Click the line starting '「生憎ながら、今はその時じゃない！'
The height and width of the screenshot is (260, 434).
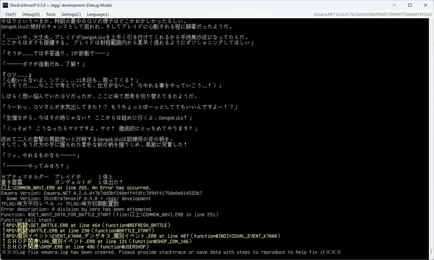97,118
